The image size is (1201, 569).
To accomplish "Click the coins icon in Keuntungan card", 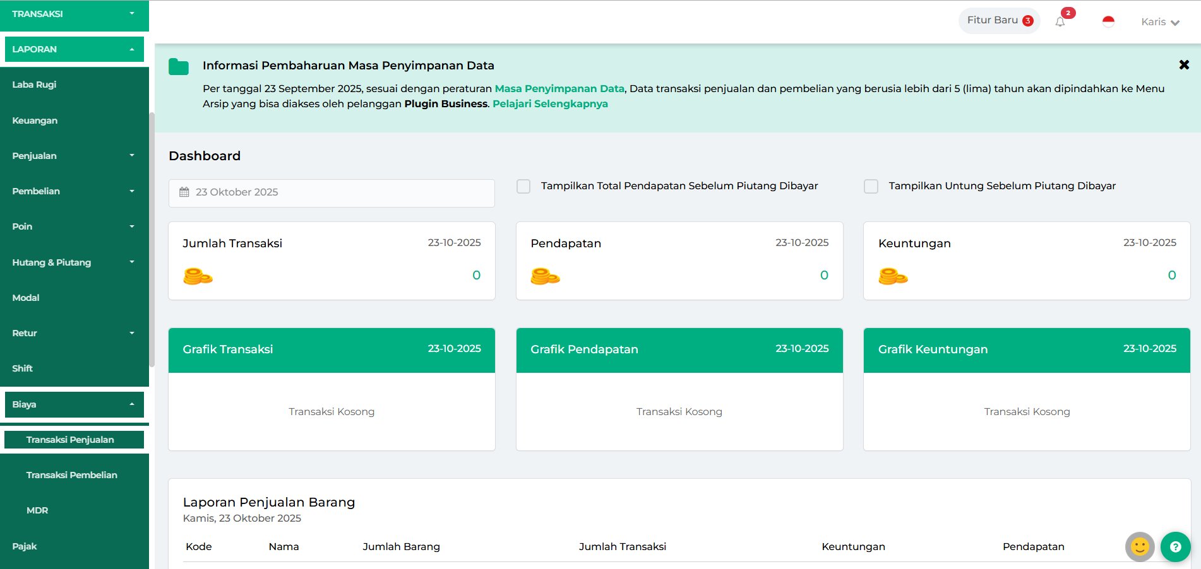I will tap(893, 276).
